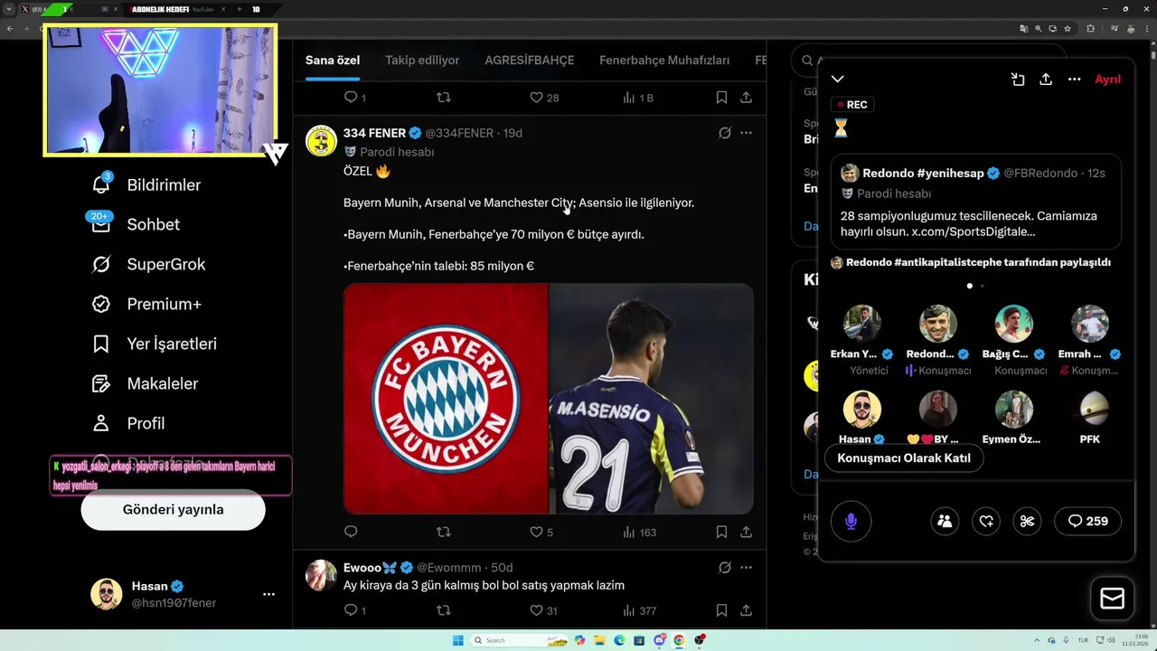Image resolution: width=1157 pixels, height=651 pixels.
Task: Share the Ewooo post
Action: [746, 610]
